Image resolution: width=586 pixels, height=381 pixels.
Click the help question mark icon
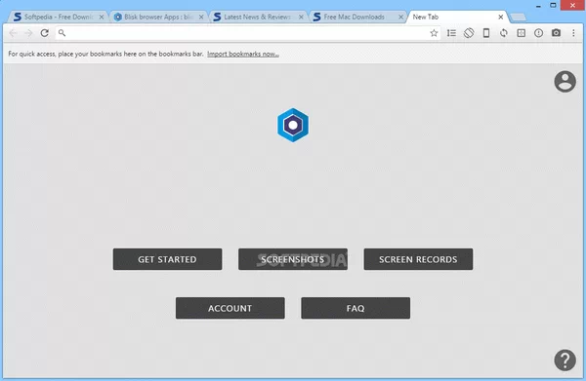565,360
